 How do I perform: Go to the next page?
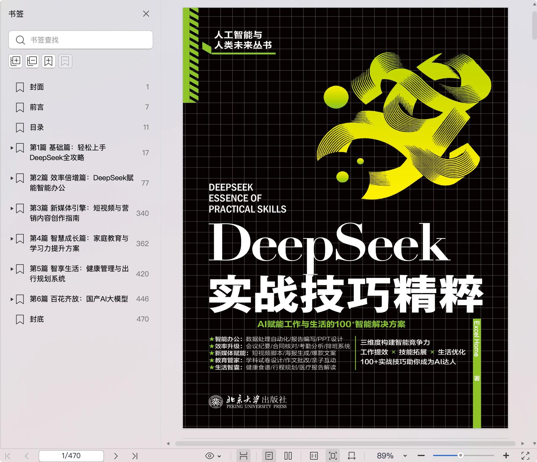pos(116,456)
